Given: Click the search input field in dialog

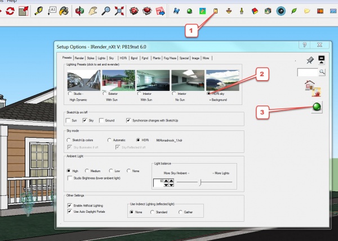Looking at the screenshot, I should click(x=308, y=72).
